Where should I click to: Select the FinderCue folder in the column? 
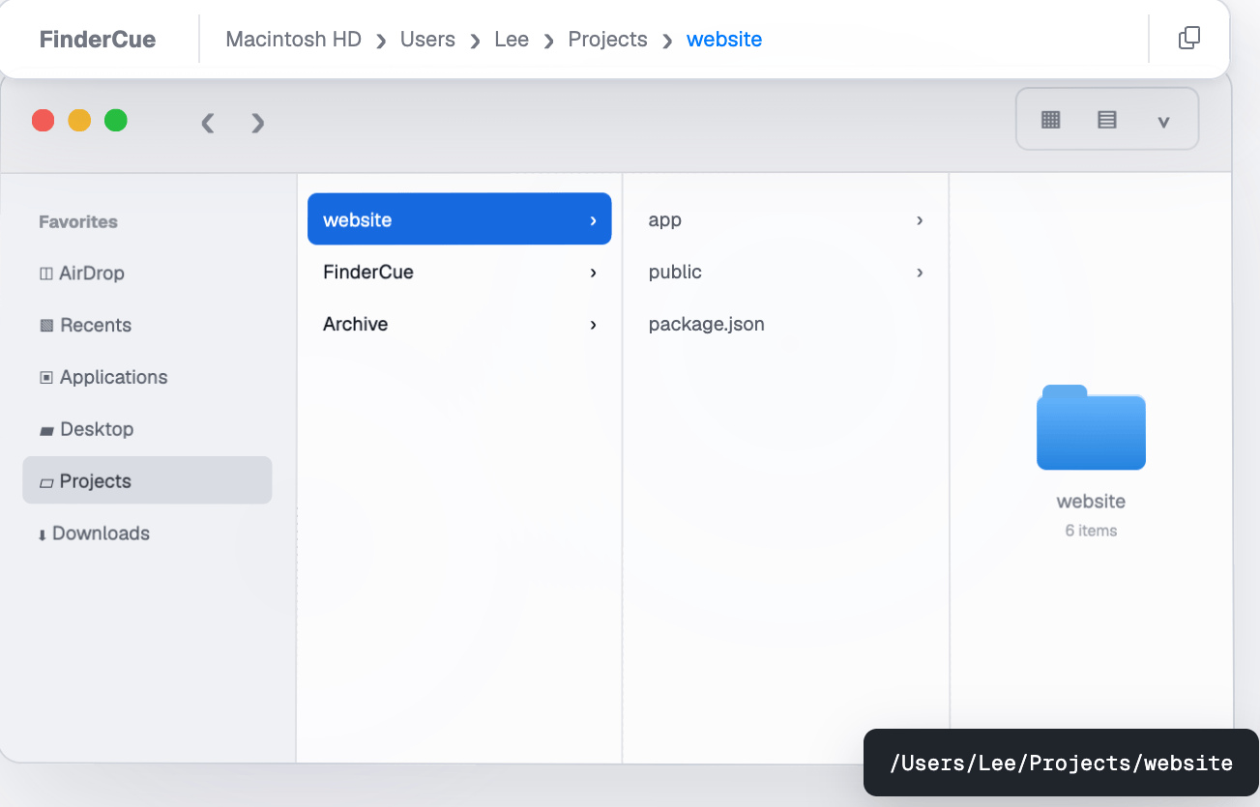click(x=459, y=272)
